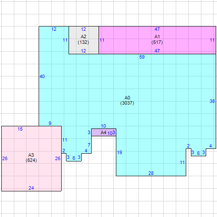
Task: Select the A0 (3037) area label
Action: (127, 100)
